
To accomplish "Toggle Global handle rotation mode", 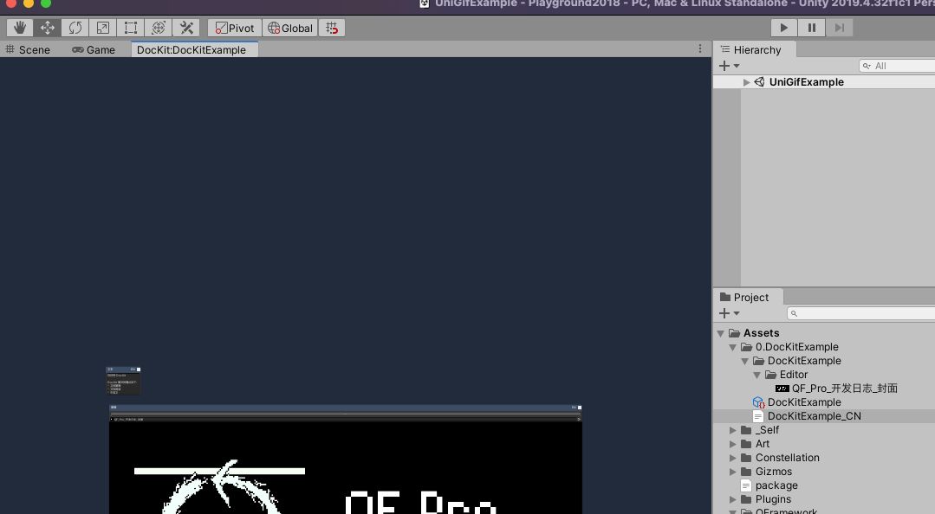I will [289, 28].
